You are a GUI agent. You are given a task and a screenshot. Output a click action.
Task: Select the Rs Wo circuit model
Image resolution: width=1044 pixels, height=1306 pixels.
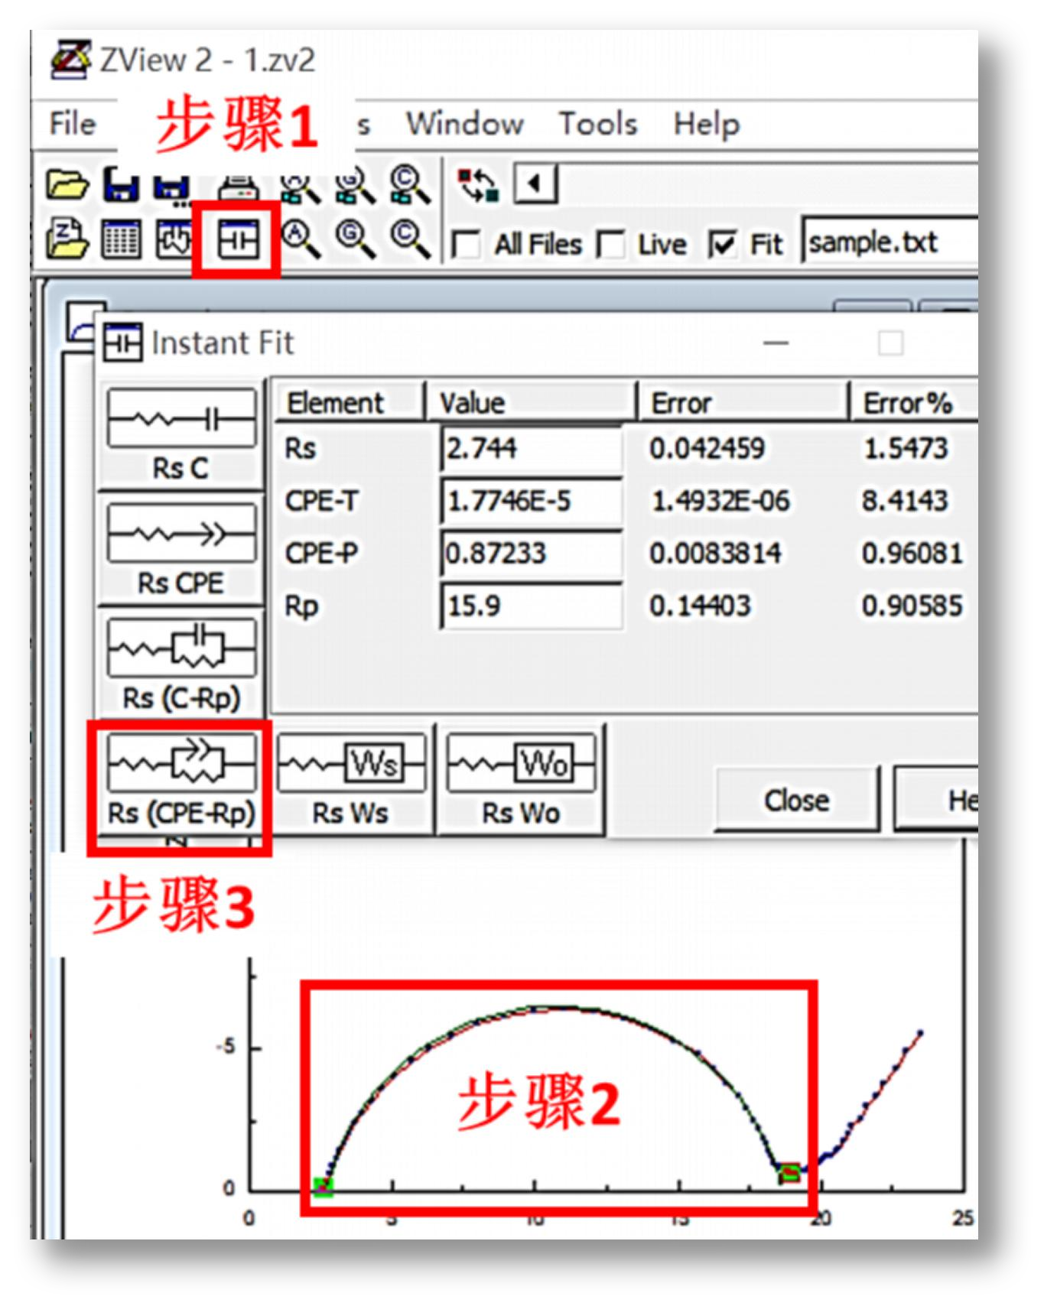coord(521,780)
